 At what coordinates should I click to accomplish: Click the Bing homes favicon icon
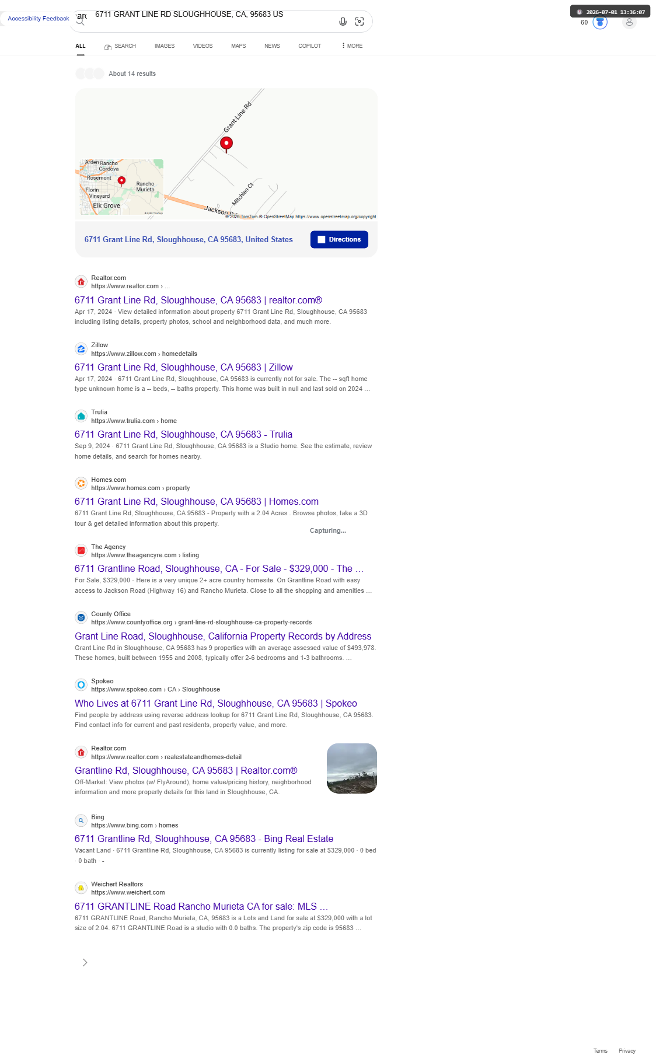point(81,820)
